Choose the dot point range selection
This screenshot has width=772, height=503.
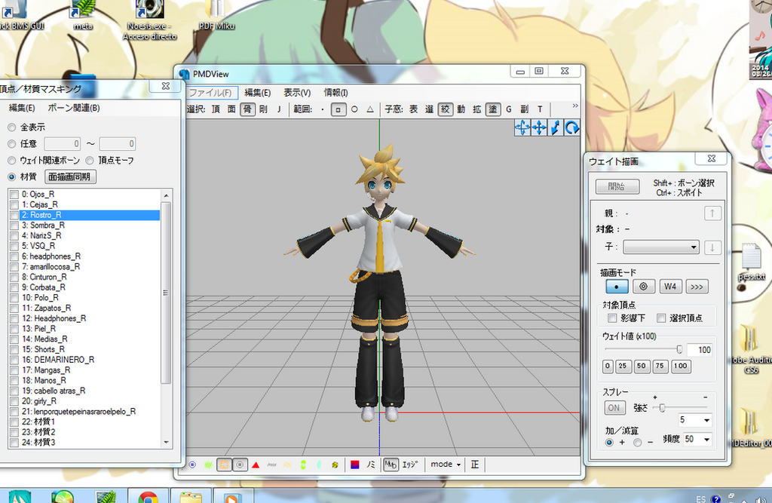pyautogui.click(x=323, y=109)
